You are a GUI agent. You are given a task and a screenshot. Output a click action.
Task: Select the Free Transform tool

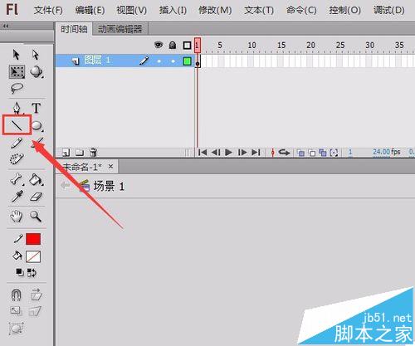pyautogui.click(x=17, y=71)
